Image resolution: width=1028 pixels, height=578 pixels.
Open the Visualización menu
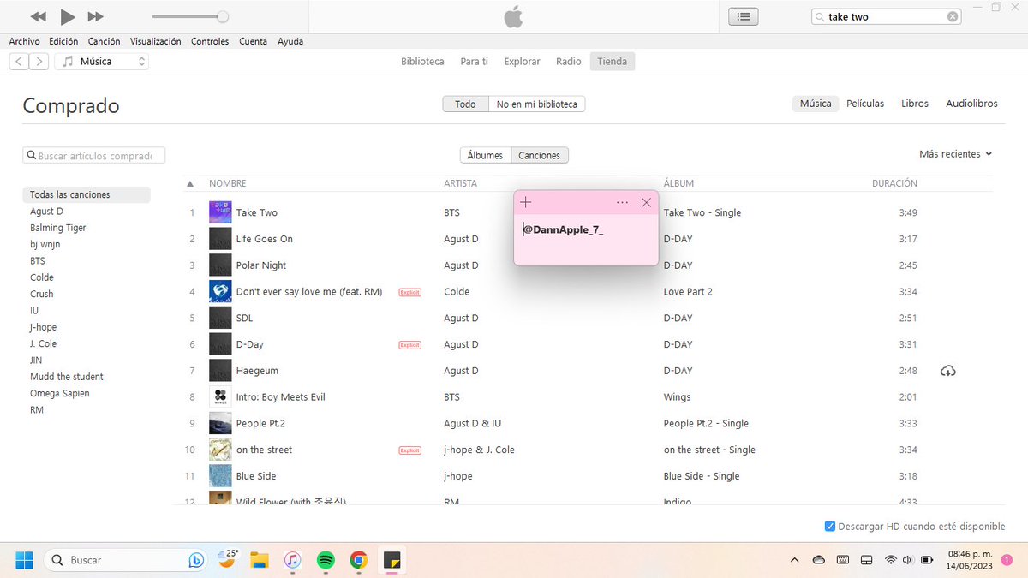155,41
